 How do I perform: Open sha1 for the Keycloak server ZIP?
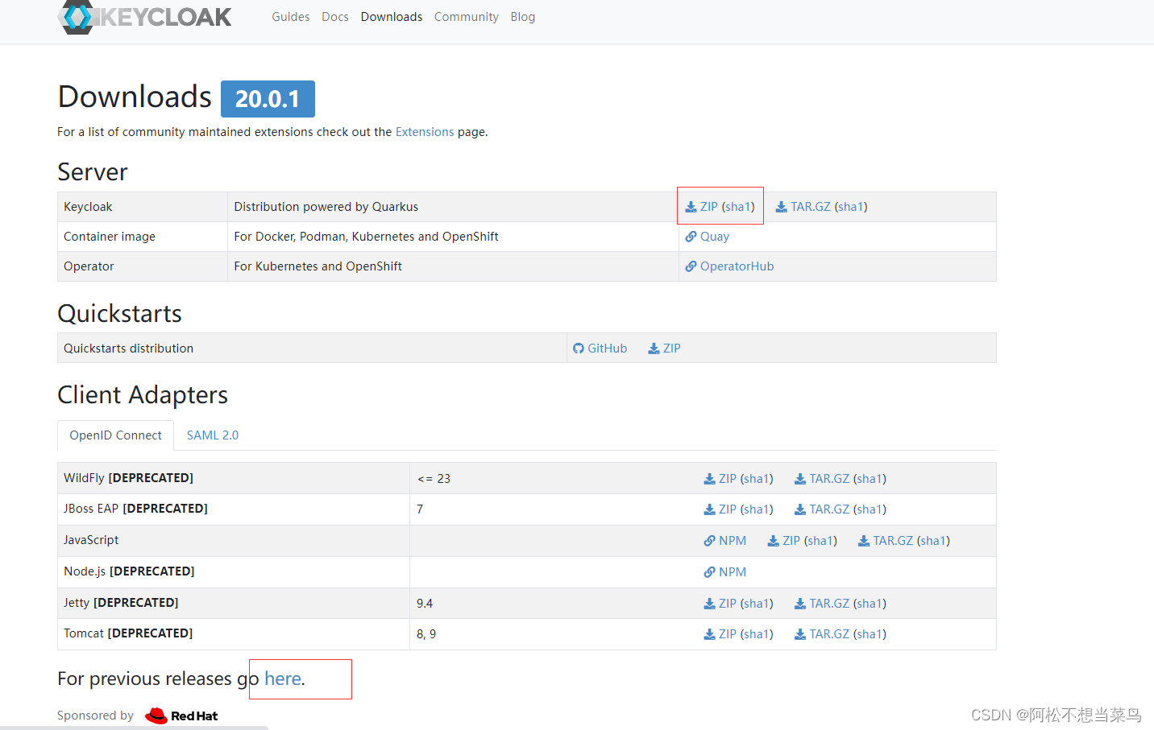[738, 207]
